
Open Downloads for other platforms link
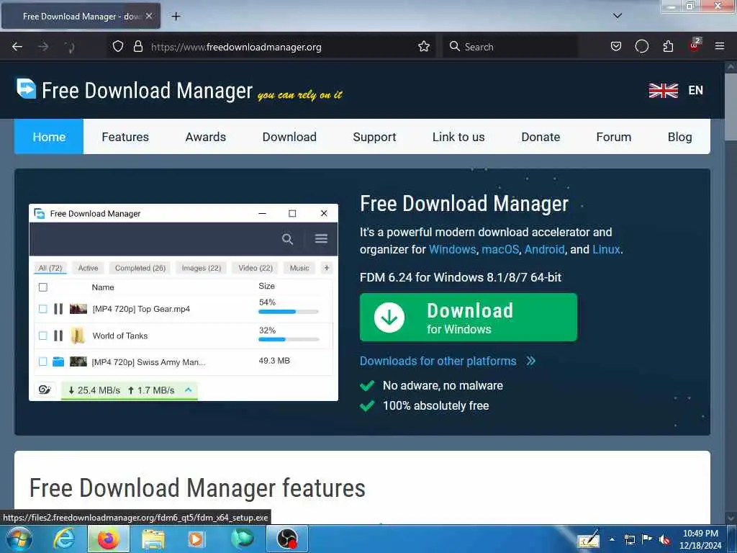tap(438, 361)
